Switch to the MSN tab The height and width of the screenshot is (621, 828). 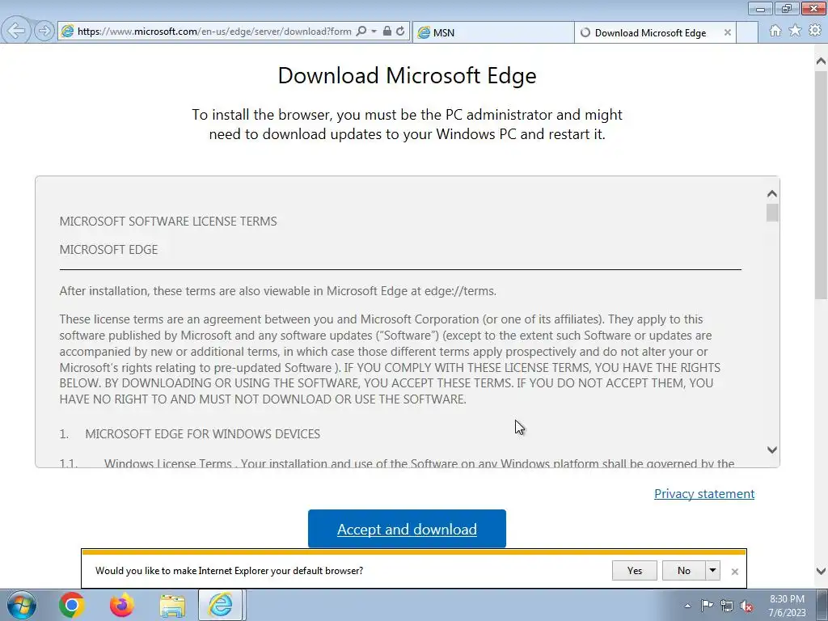click(x=493, y=32)
